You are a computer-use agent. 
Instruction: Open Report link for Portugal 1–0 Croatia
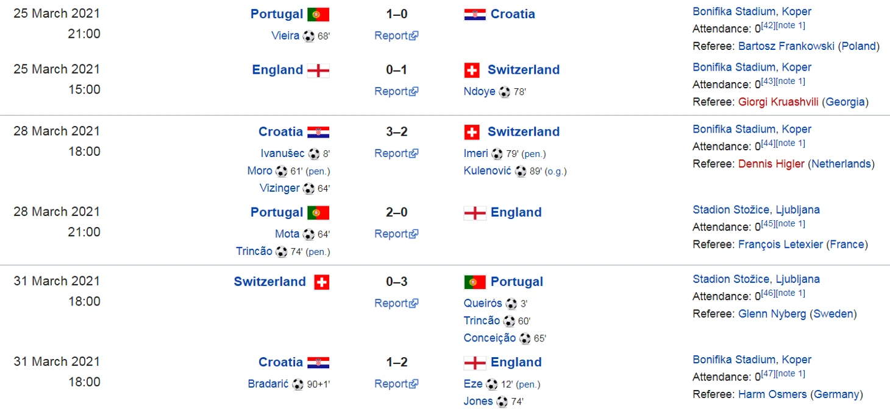[x=396, y=35]
